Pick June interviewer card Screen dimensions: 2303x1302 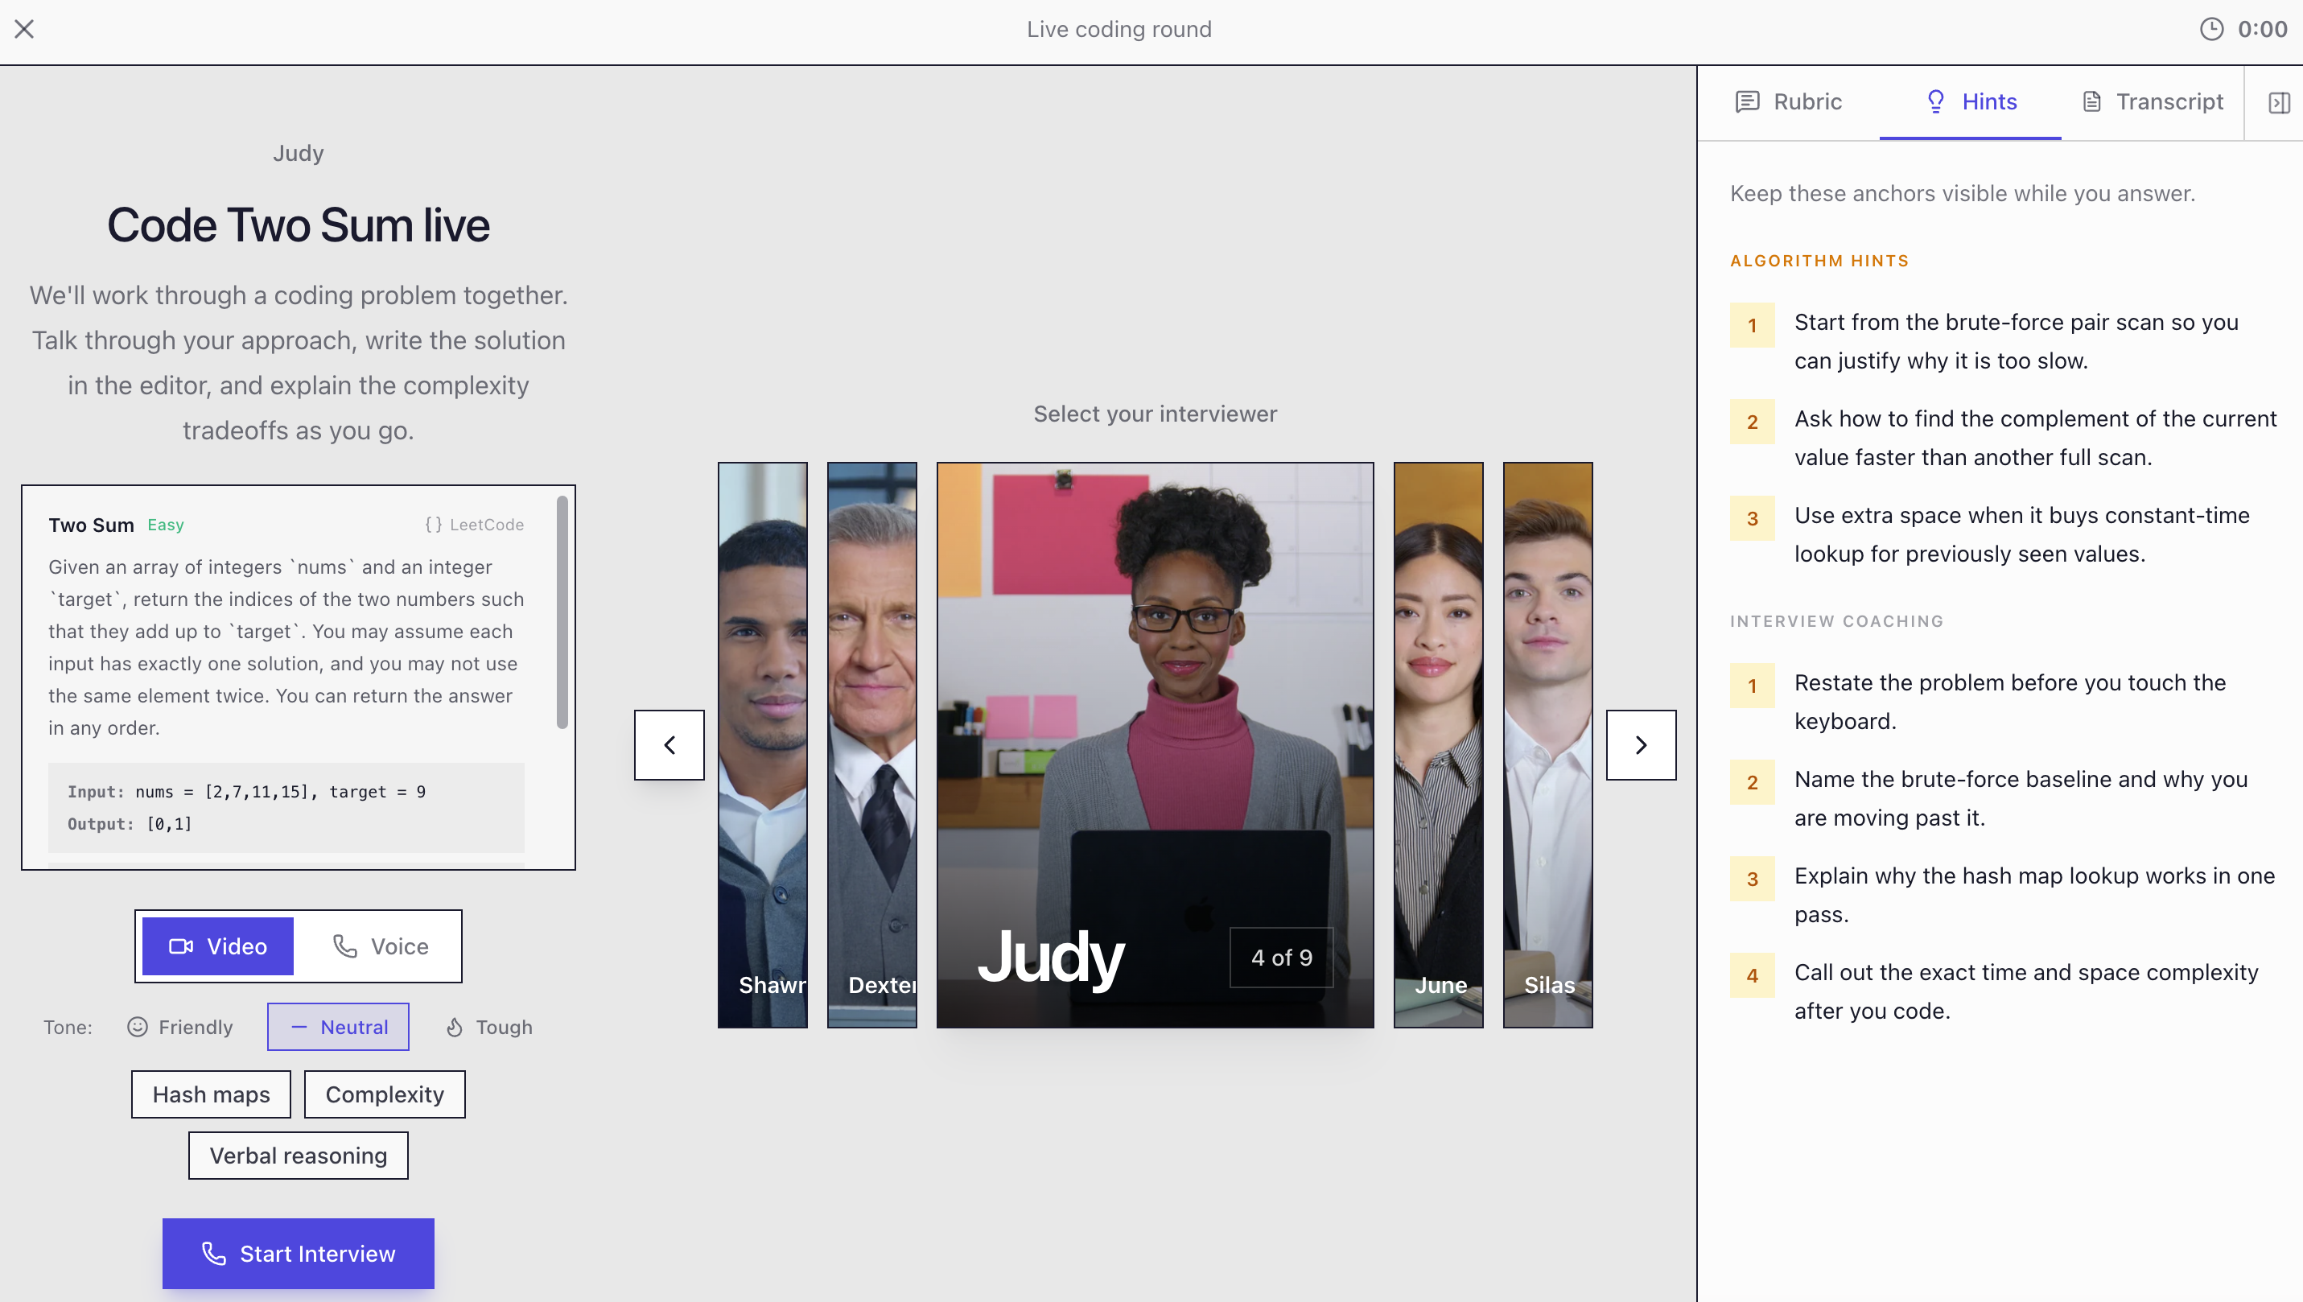(1438, 744)
